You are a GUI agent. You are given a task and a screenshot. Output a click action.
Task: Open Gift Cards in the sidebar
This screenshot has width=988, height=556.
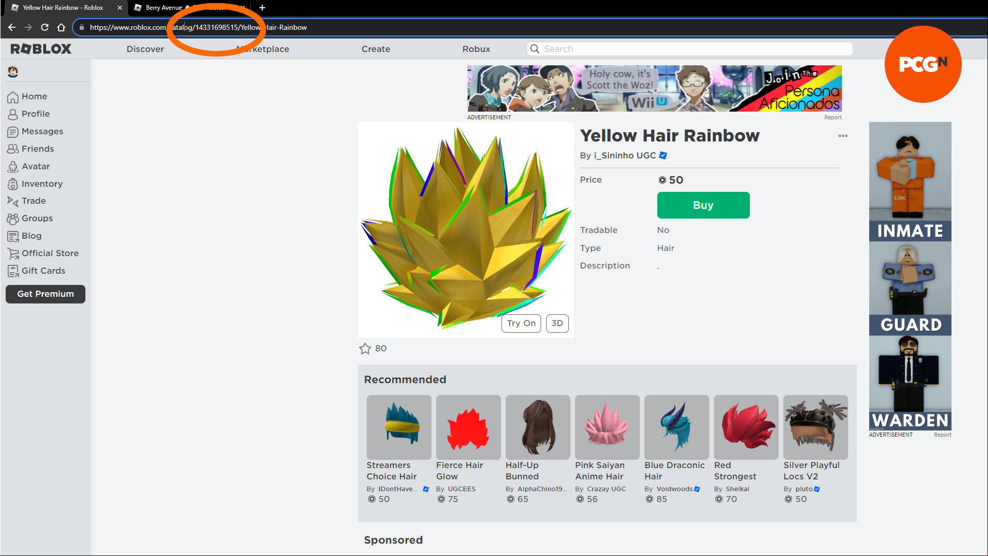tap(37, 271)
